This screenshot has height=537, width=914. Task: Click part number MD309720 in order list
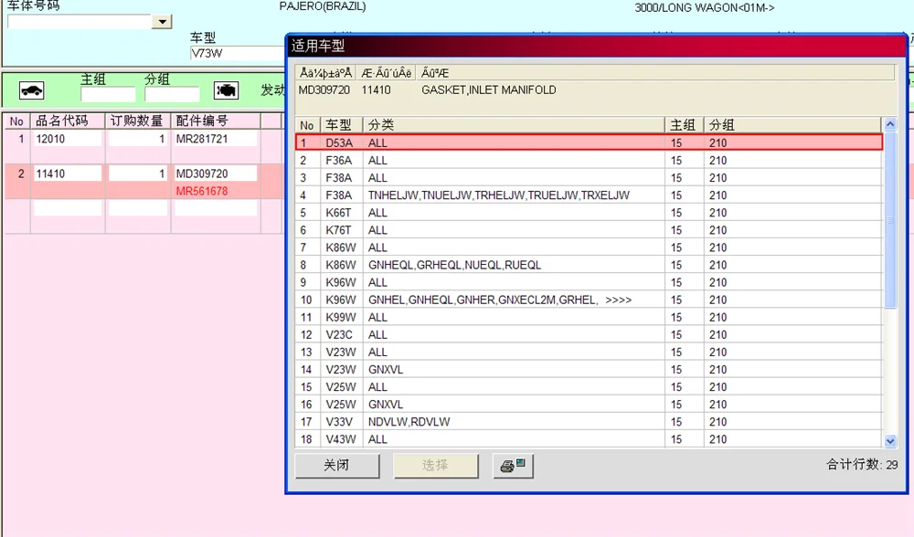[x=215, y=174]
